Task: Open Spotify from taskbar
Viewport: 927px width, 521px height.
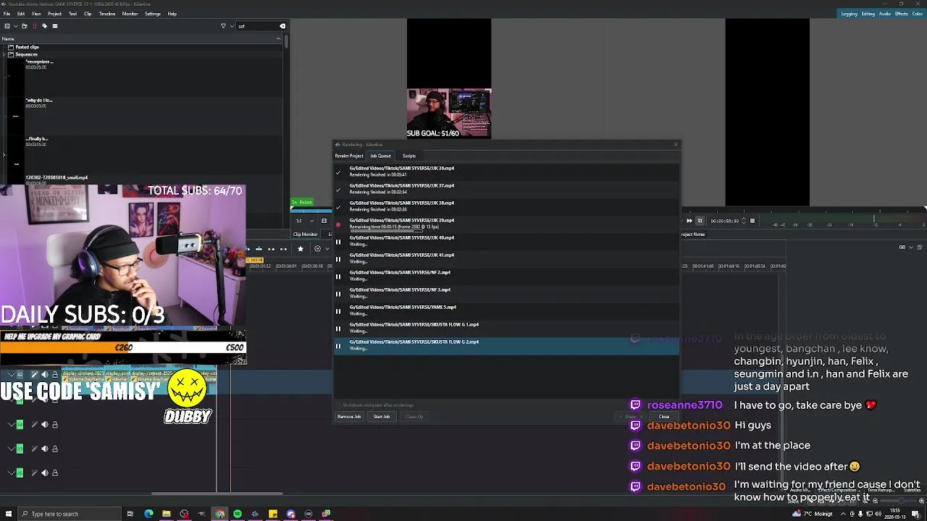Action: coord(237,514)
